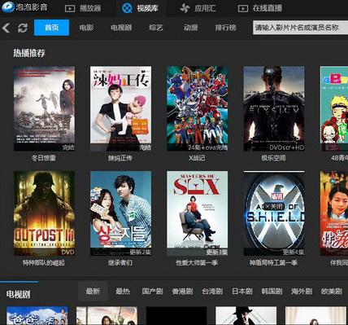Select the 海外剧 filter tab
Screen dimensions: 348x325
pyautogui.click(x=302, y=292)
